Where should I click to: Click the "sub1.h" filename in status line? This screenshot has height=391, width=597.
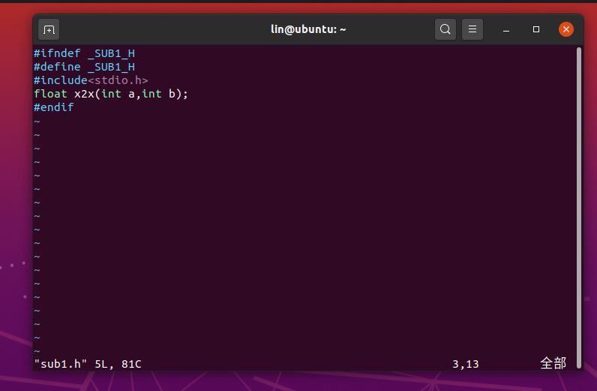click(61, 364)
